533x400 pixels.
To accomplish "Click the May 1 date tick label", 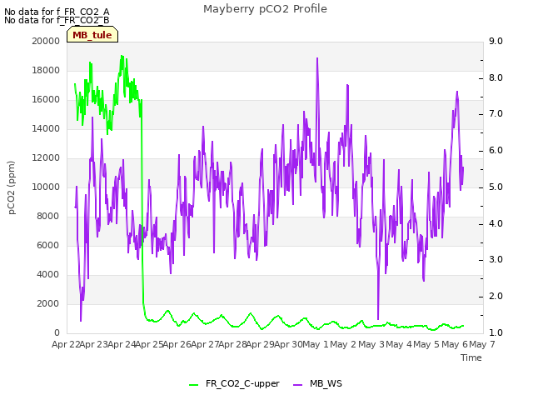I will pyautogui.click(x=316, y=345).
